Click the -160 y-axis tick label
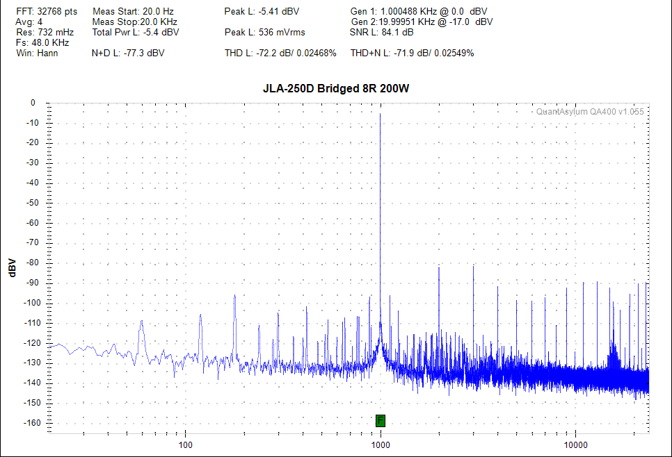The width and height of the screenshot is (672, 457). (x=33, y=423)
